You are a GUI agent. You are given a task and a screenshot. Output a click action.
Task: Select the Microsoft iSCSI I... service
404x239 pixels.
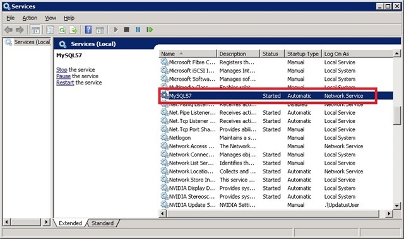(276, 71)
